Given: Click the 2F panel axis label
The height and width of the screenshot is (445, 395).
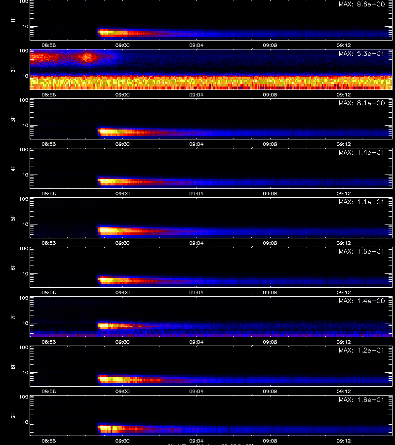Looking at the screenshot, I should point(13,70).
